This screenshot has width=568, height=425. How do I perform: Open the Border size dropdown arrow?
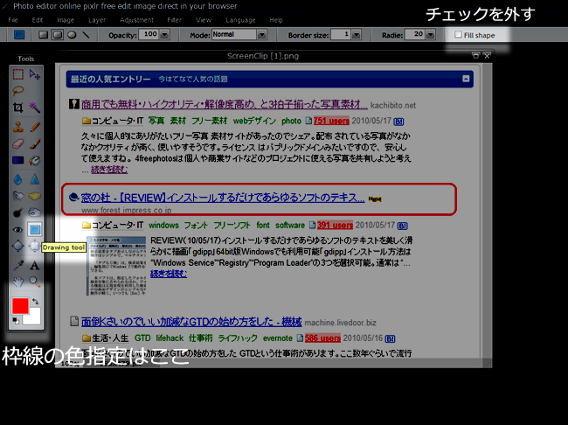point(357,35)
